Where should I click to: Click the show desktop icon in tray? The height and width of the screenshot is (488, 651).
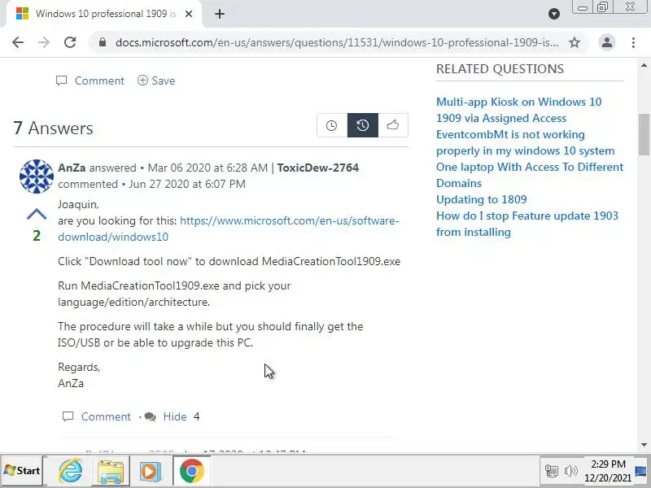pyautogui.click(x=641, y=471)
